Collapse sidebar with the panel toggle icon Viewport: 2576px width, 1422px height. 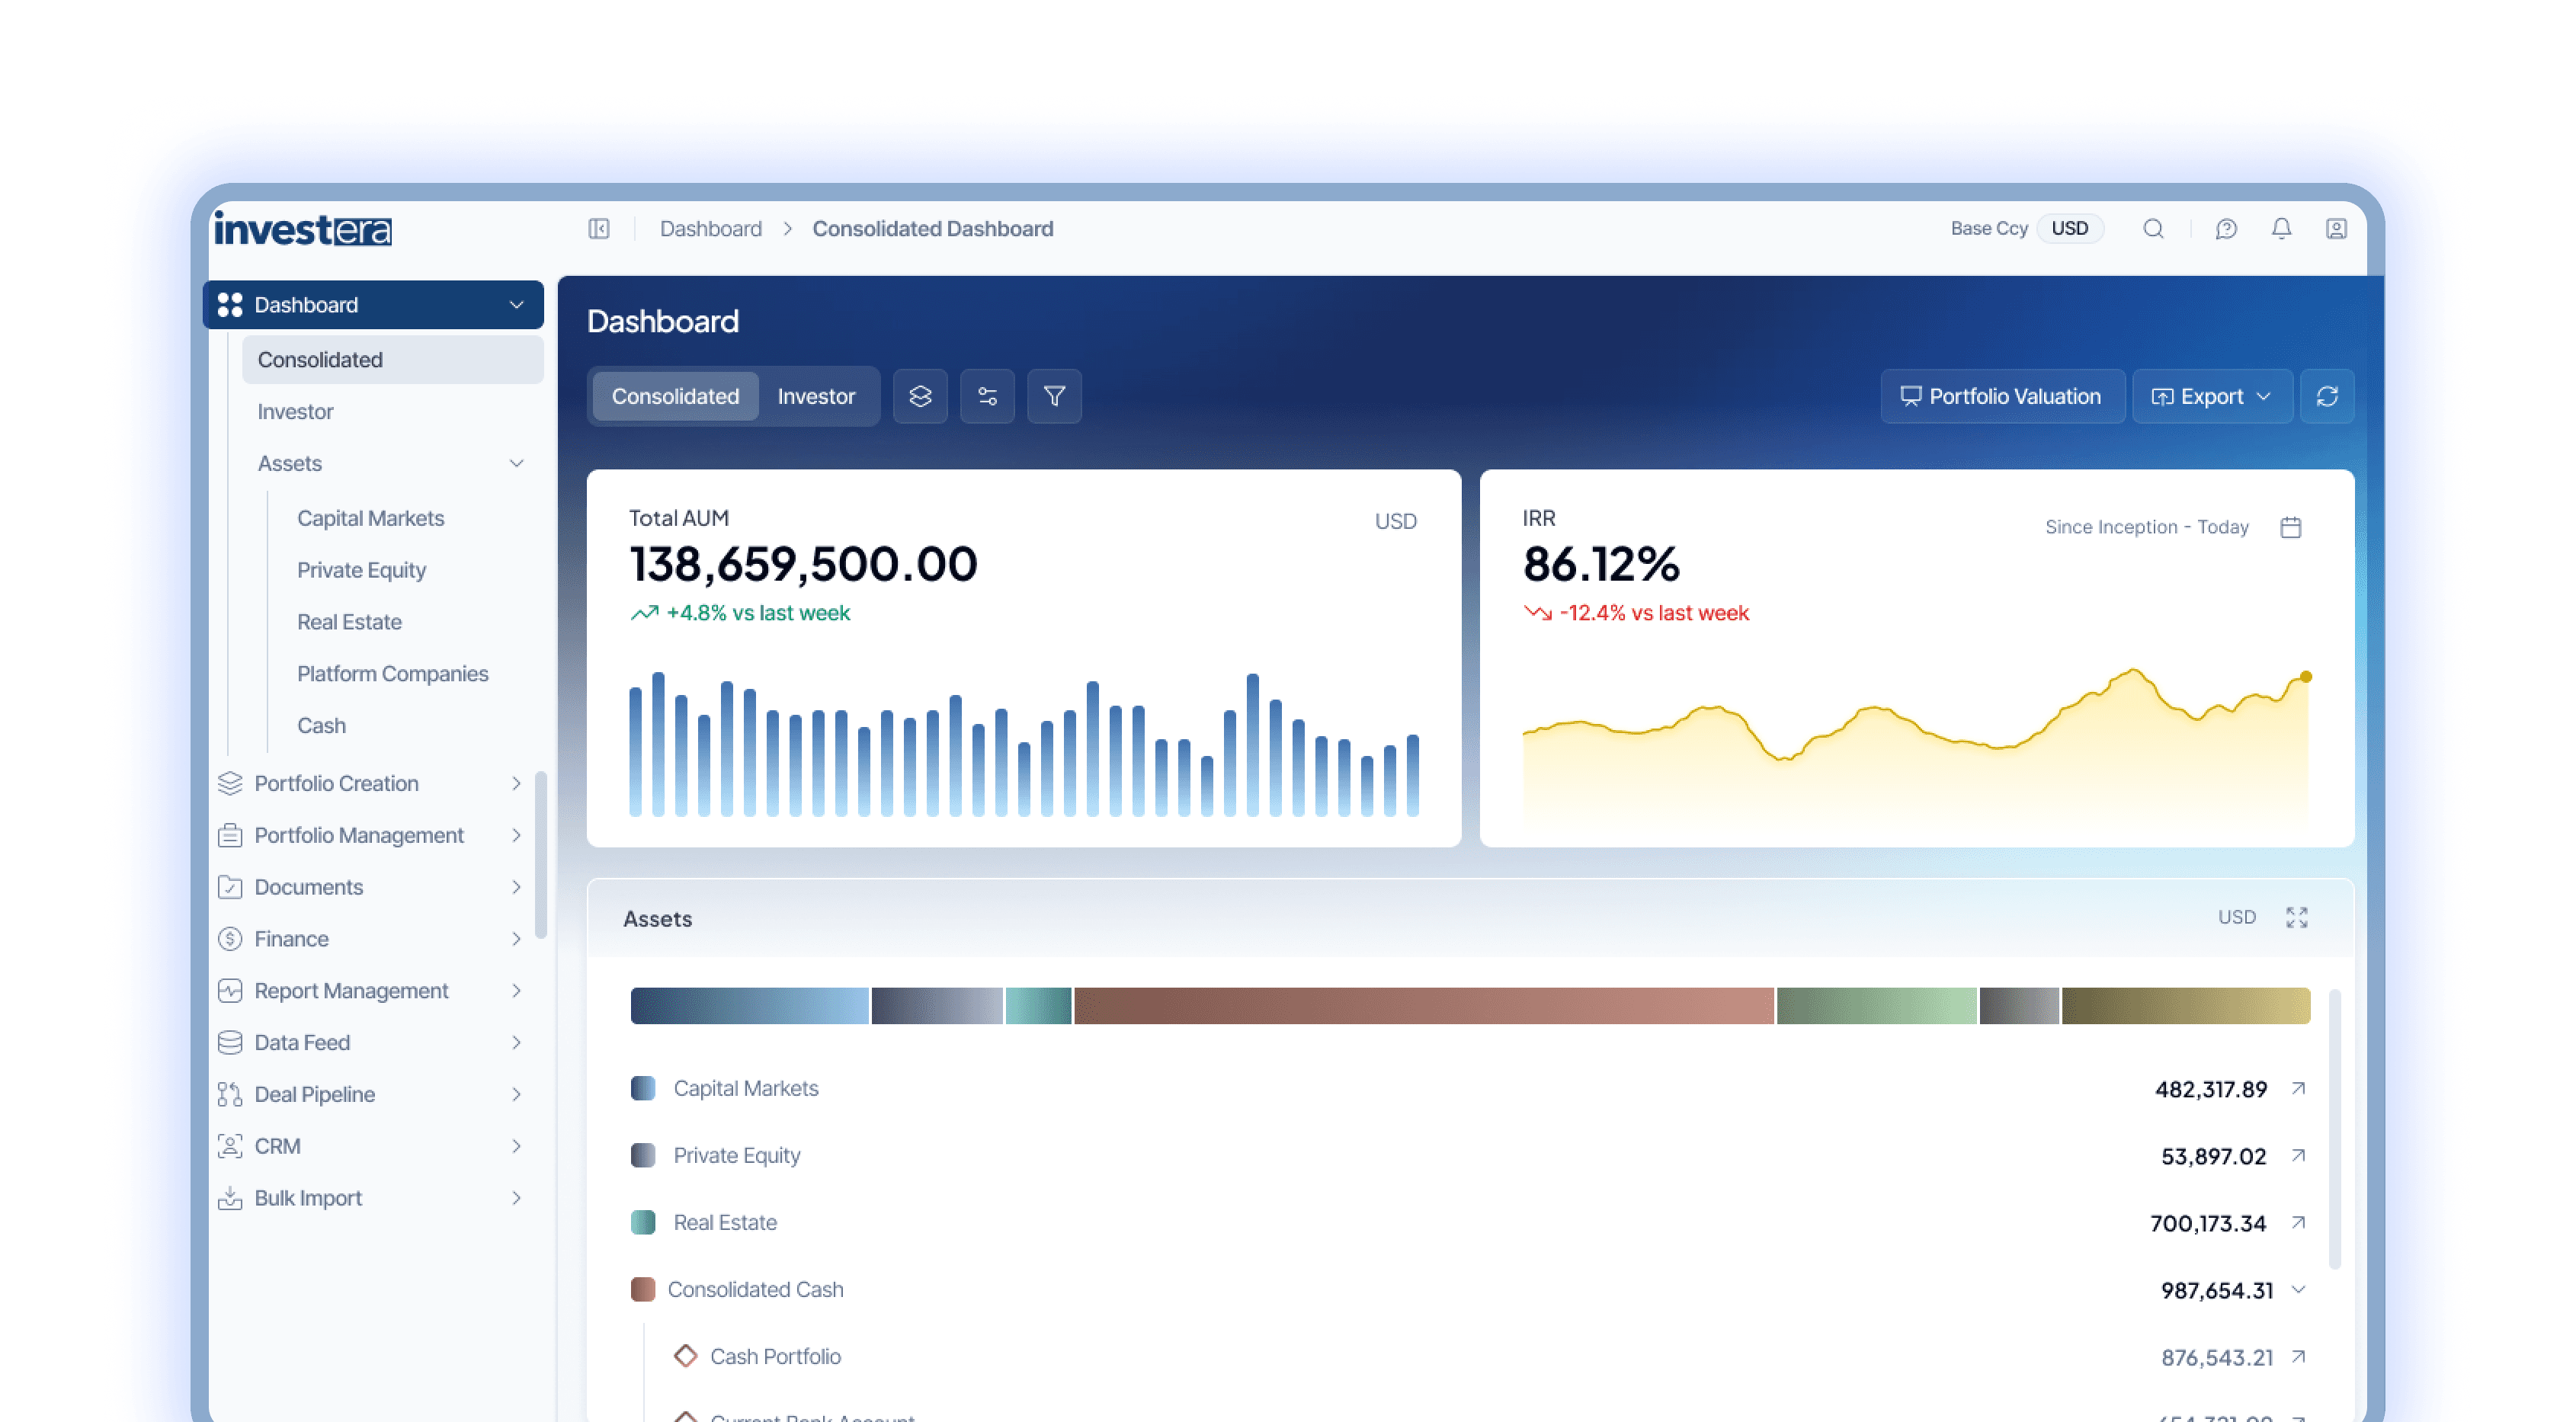(x=598, y=229)
